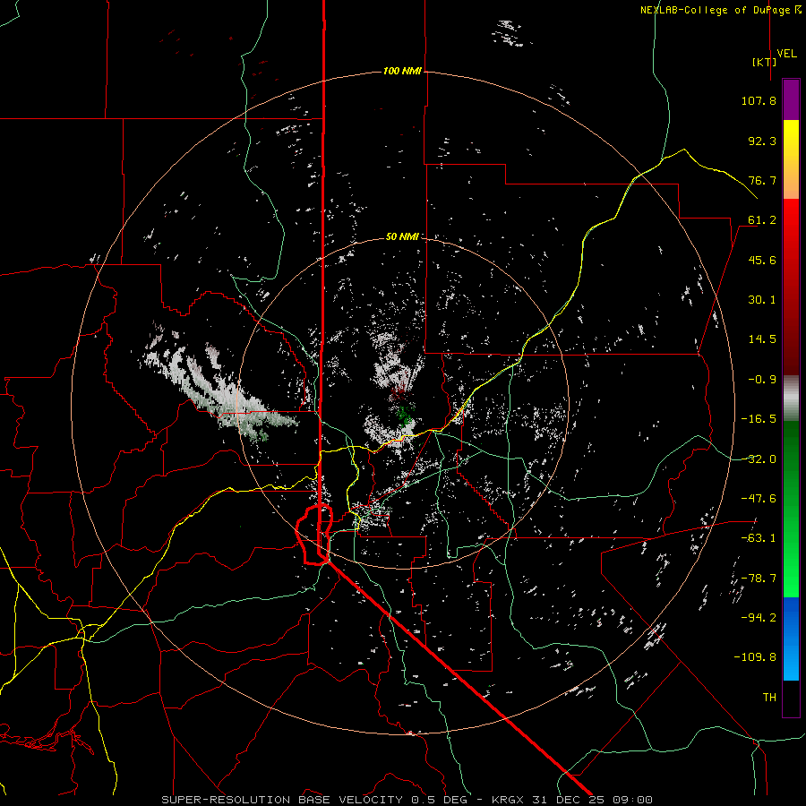The image size is (806, 806).
Task: Click the 14.5 velocity scale value
Action: (762, 339)
